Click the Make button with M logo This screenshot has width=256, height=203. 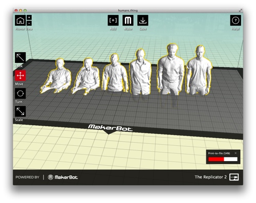[x=128, y=20]
